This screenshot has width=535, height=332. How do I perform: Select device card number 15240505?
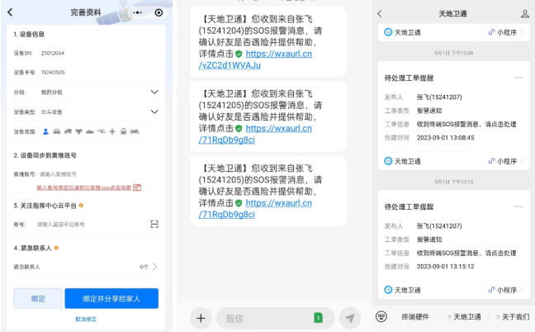click(x=53, y=73)
